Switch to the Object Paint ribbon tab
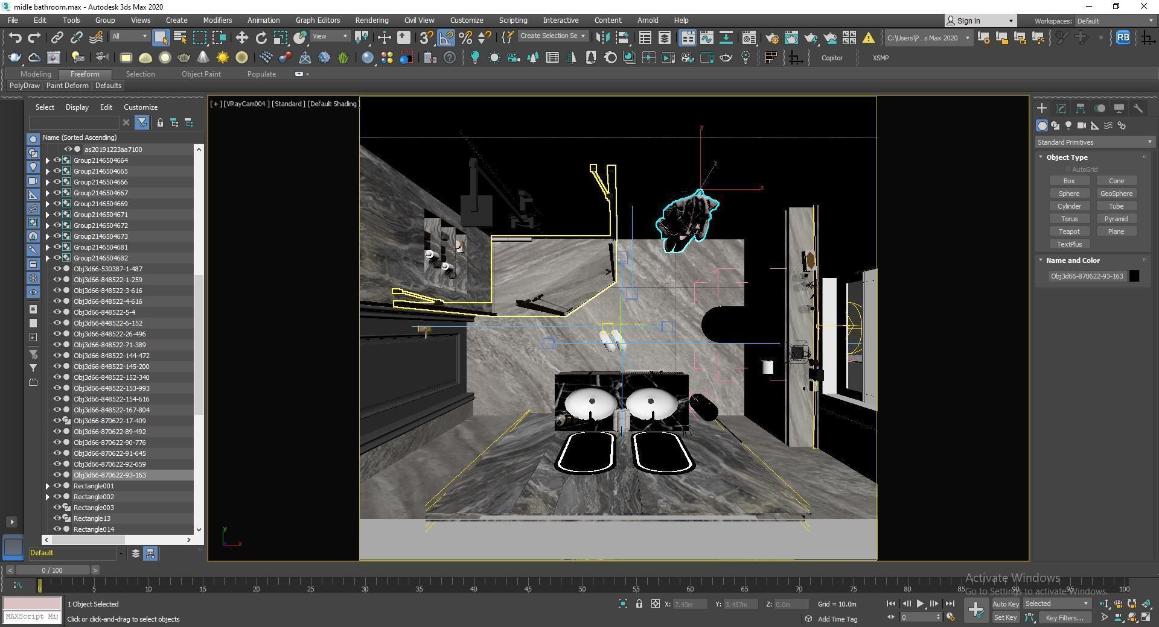Image resolution: width=1159 pixels, height=627 pixels. 201,74
